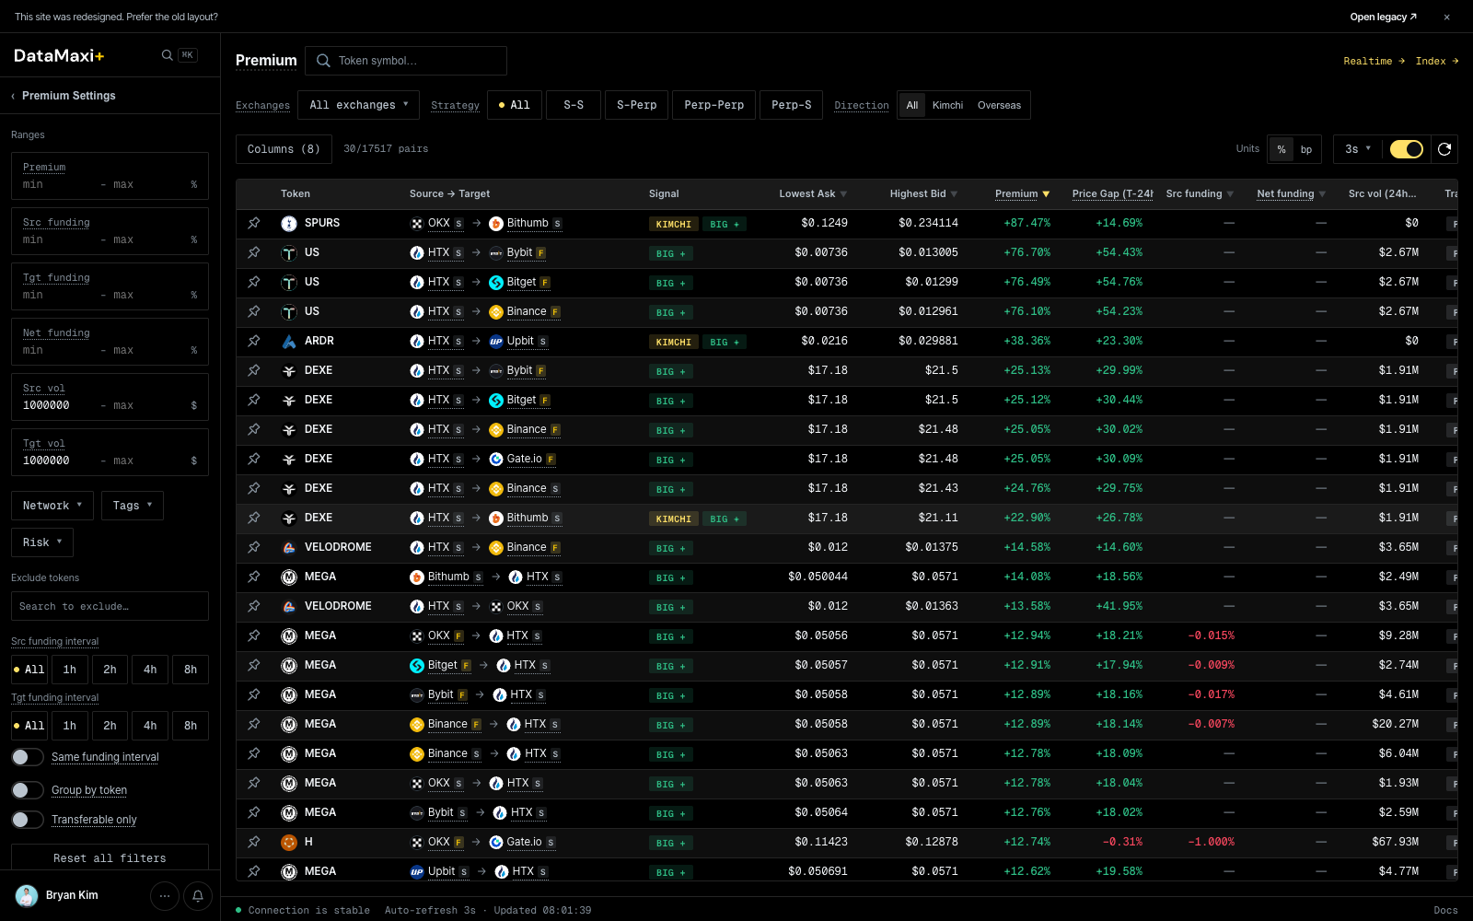The width and height of the screenshot is (1473, 921).
Task: Select the All strategy tab
Action: click(x=515, y=105)
